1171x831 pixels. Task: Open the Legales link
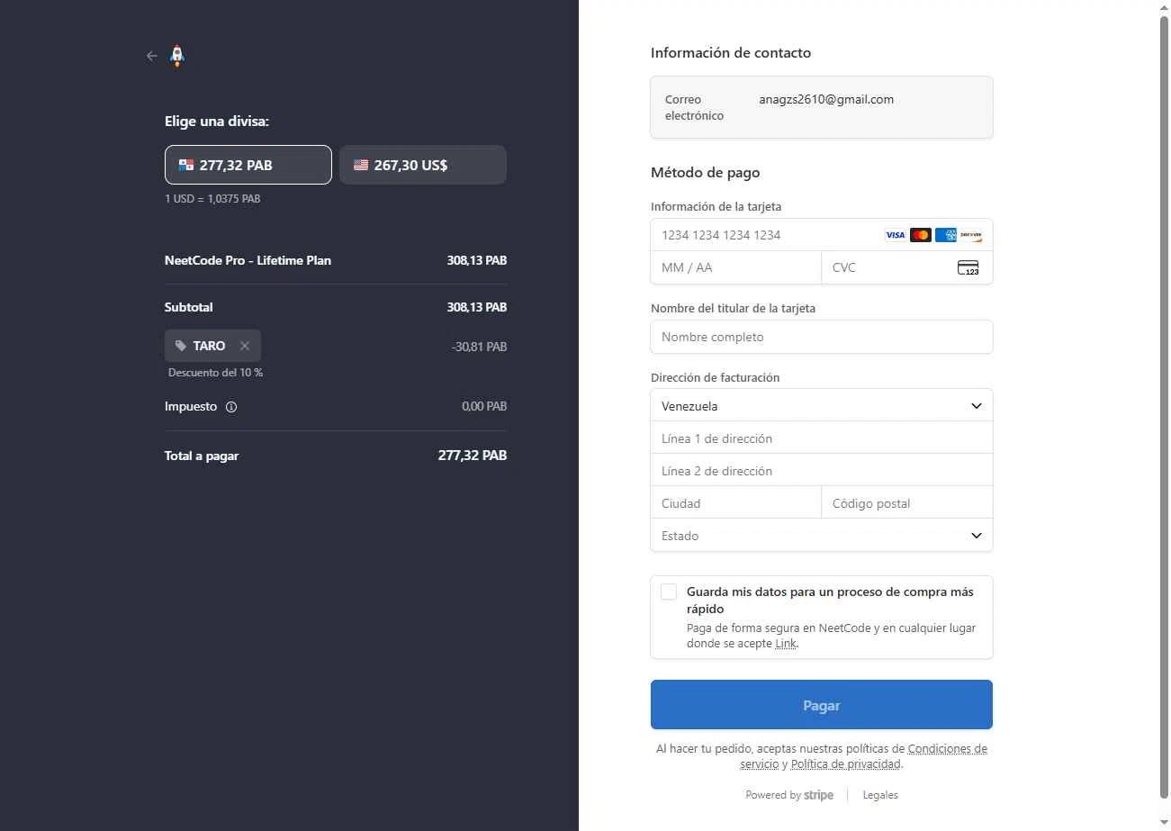point(880,795)
